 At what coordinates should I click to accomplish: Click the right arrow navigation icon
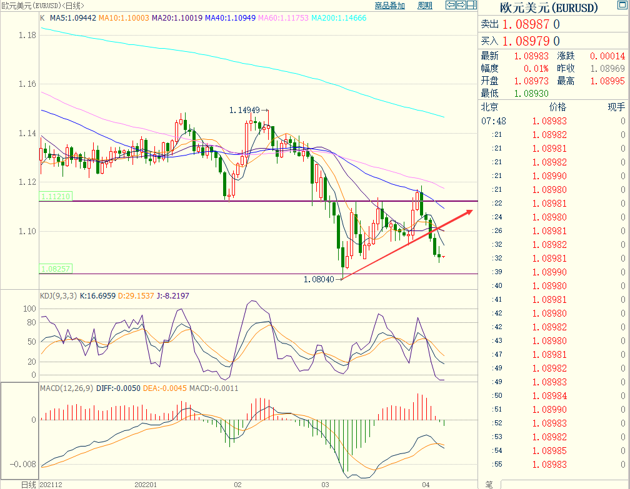pos(461,6)
